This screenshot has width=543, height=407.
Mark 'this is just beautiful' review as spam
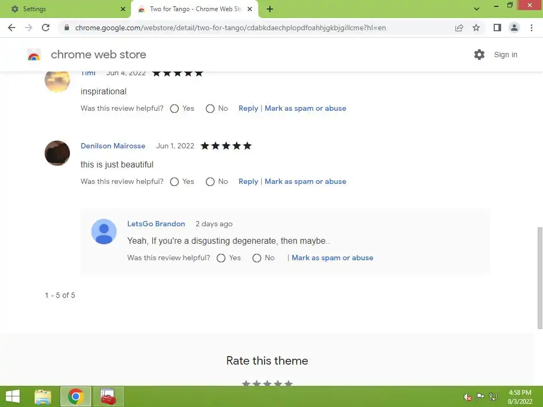point(305,181)
